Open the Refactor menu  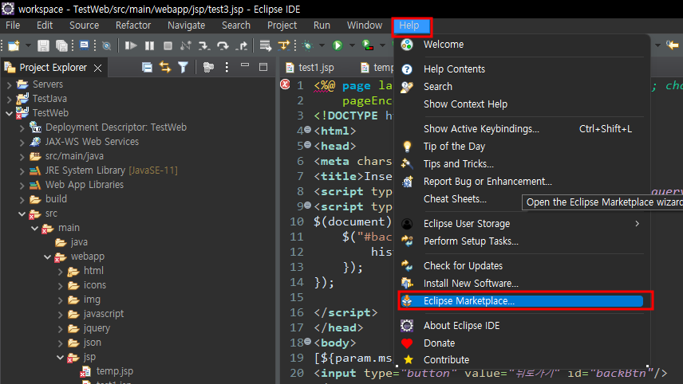(x=133, y=25)
